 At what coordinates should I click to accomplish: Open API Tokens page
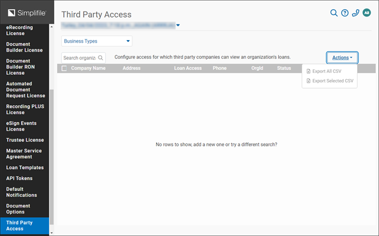tap(19, 178)
